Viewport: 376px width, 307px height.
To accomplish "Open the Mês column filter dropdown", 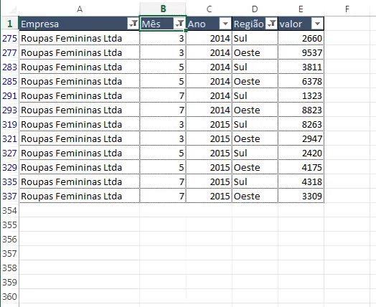I will pyautogui.click(x=179, y=24).
